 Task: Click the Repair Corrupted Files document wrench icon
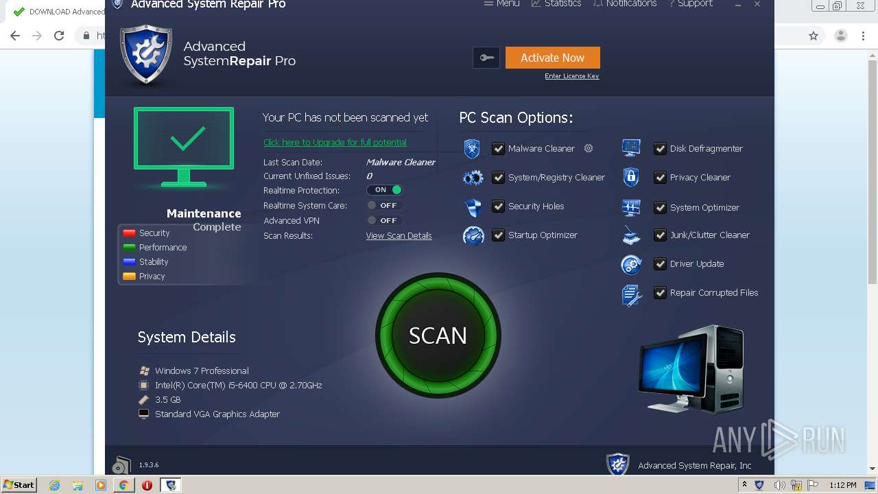coord(632,295)
